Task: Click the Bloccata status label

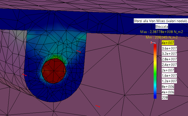Action: point(162,26)
